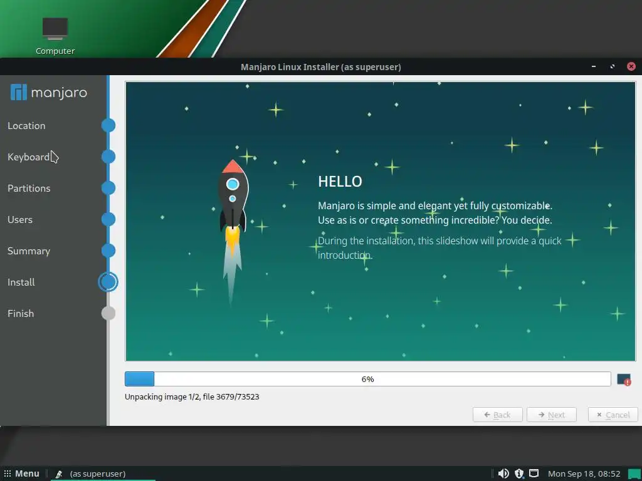Open the network connection tray icon
This screenshot has height=481, width=642.
click(534, 473)
